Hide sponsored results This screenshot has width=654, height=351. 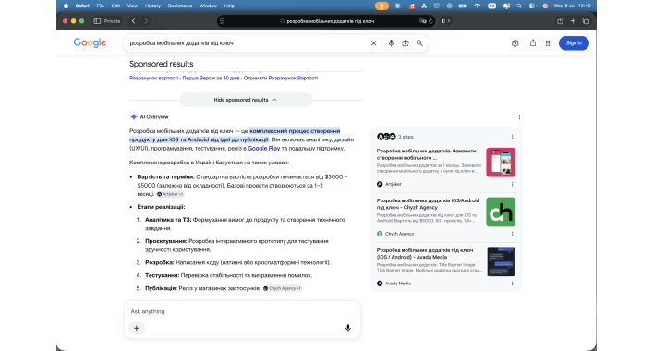(x=246, y=100)
